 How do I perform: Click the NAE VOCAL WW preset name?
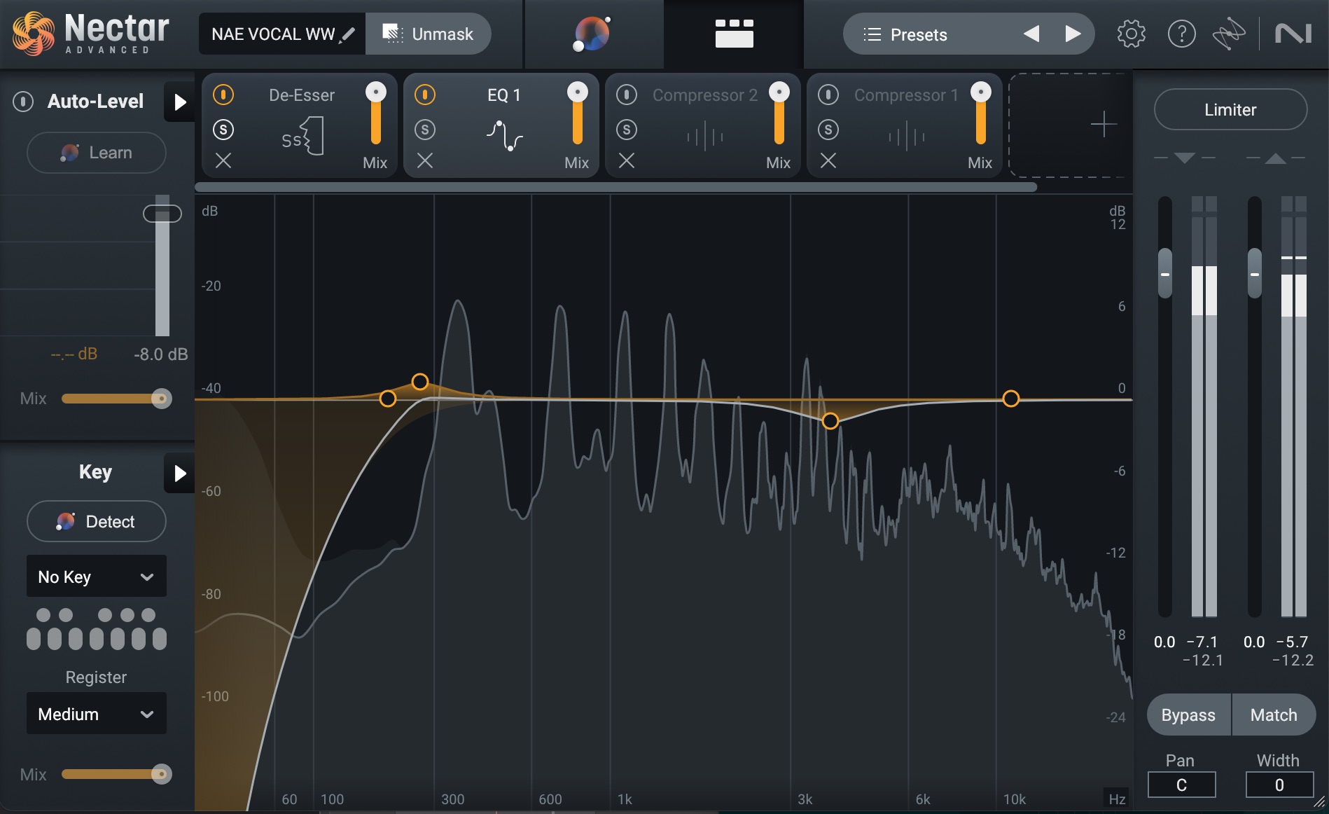tap(273, 34)
